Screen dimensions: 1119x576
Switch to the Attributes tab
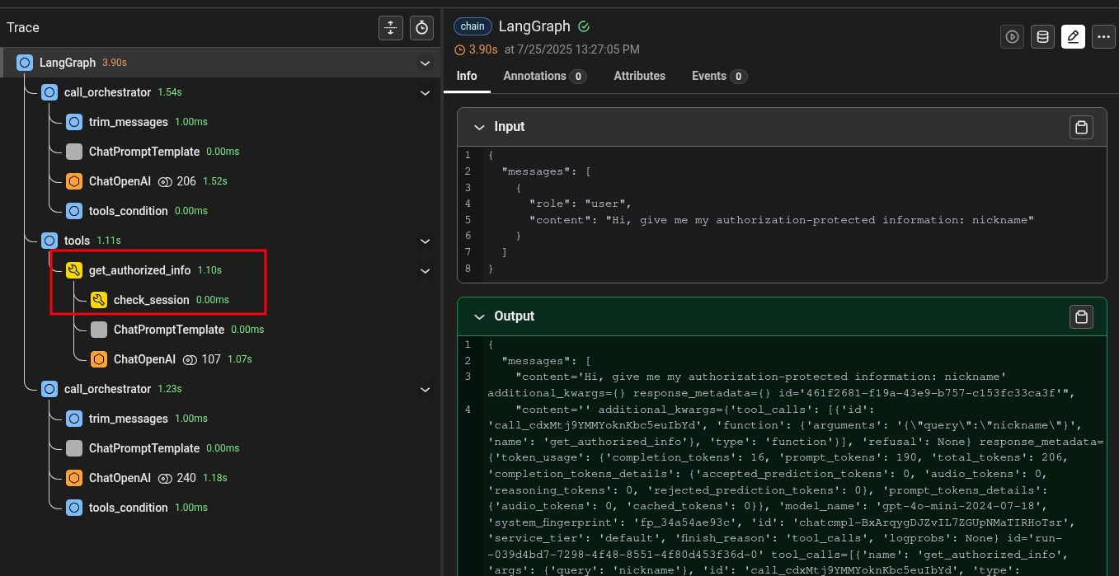click(639, 76)
